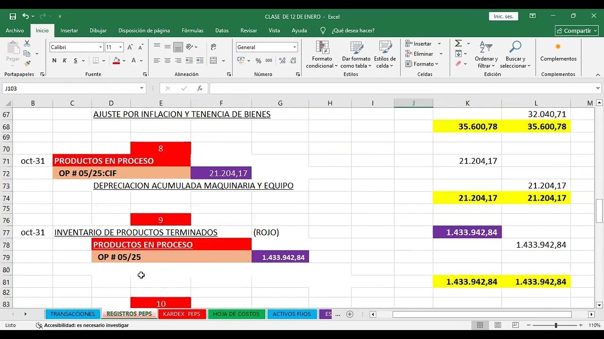
Task: Toggle underline S formatting
Action: click(75, 60)
